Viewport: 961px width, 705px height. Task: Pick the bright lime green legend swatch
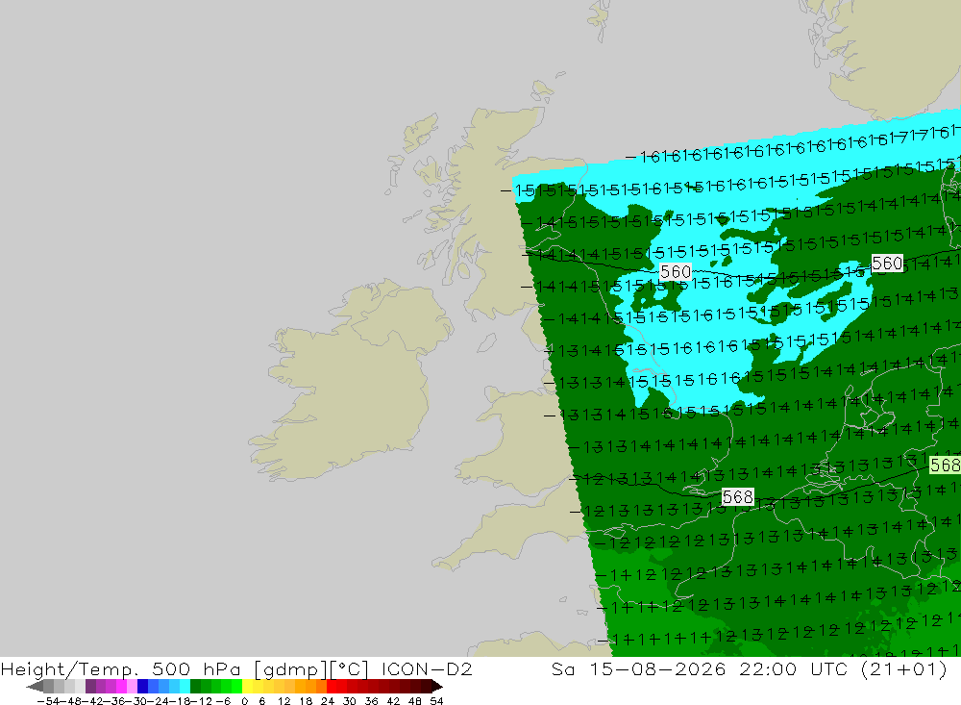tap(236, 687)
